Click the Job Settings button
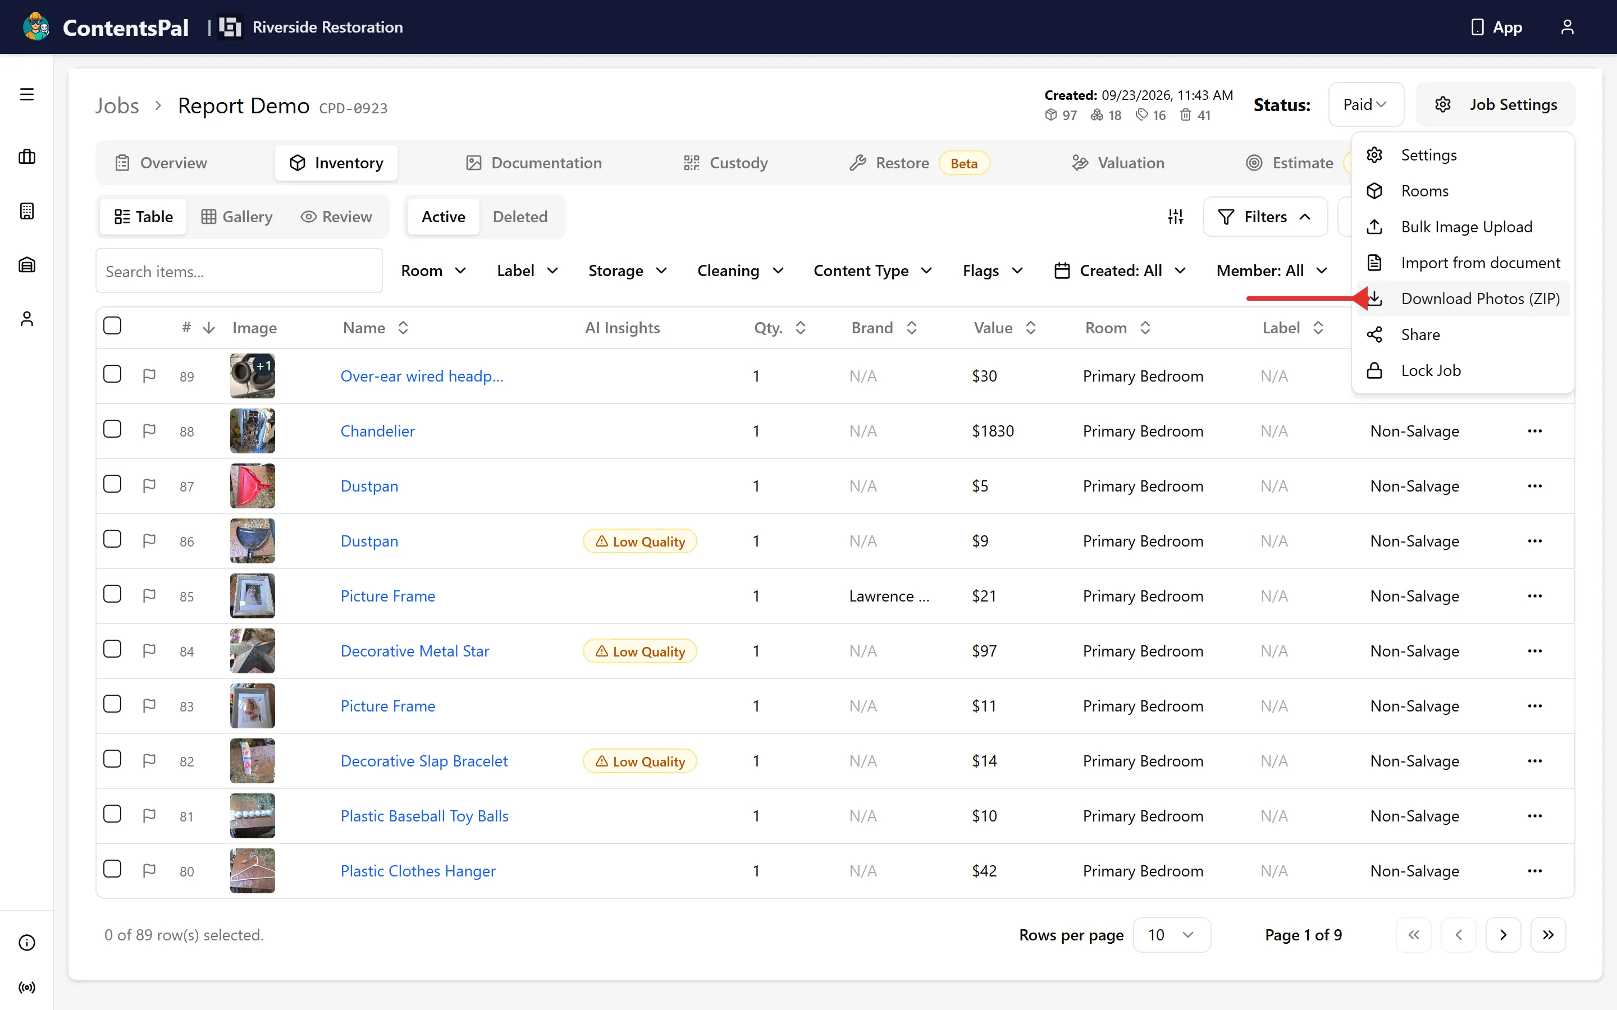The width and height of the screenshot is (1617, 1010). 1495,104
